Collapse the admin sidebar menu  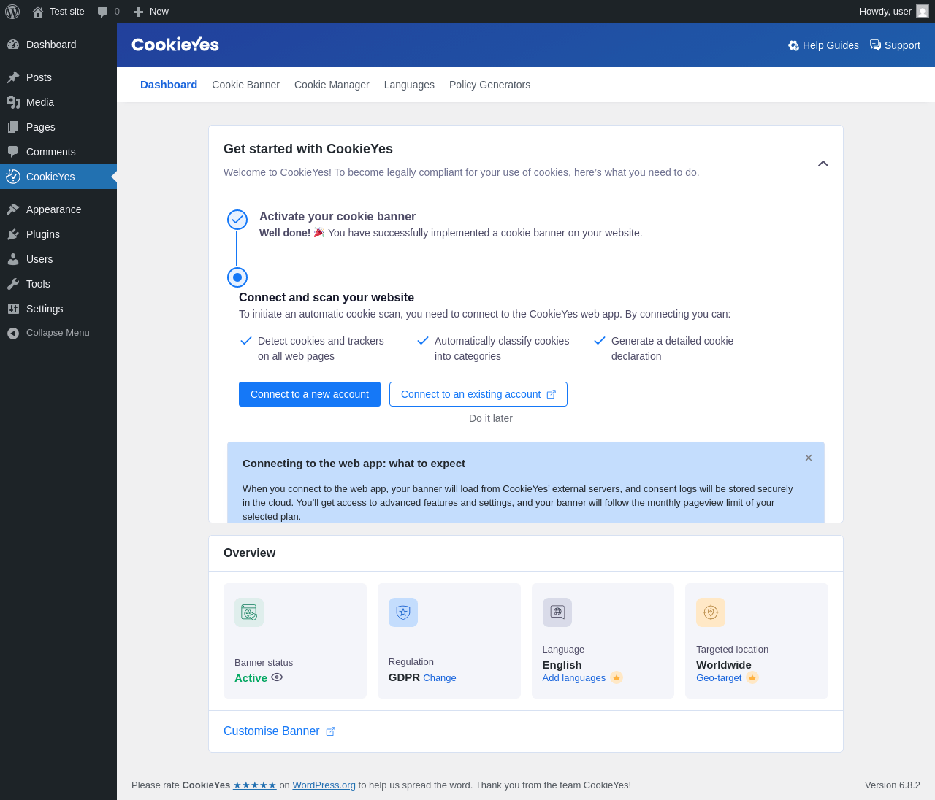pyautogui.click(x=58, y=333)
